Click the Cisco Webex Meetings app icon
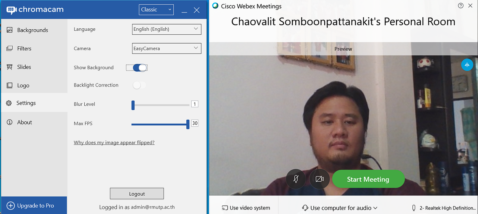Image resolution: width=478 pixels, height=214 pixels. tap(215, 6)
